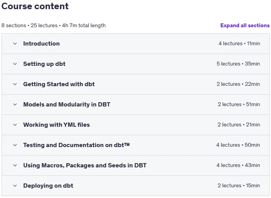Click chevron beside Getting Started with dbt
271x198 pixels.
point(15,84)
